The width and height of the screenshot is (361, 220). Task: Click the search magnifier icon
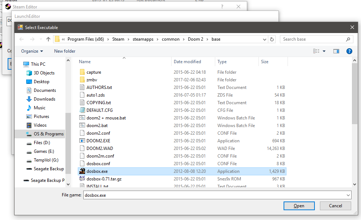[348, 39]
